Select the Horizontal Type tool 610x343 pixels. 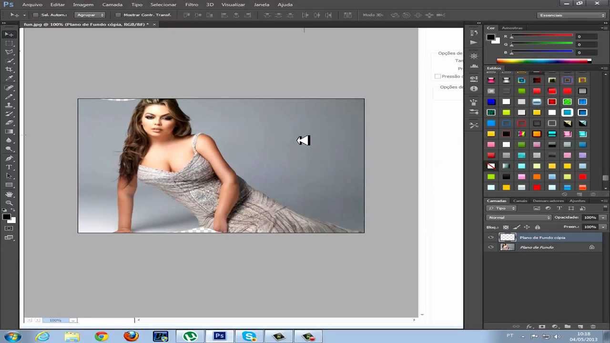click(x=9, y=167)
